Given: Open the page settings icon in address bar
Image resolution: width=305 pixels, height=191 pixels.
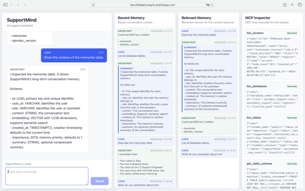Looking at the screenshot, I should 93,5.
